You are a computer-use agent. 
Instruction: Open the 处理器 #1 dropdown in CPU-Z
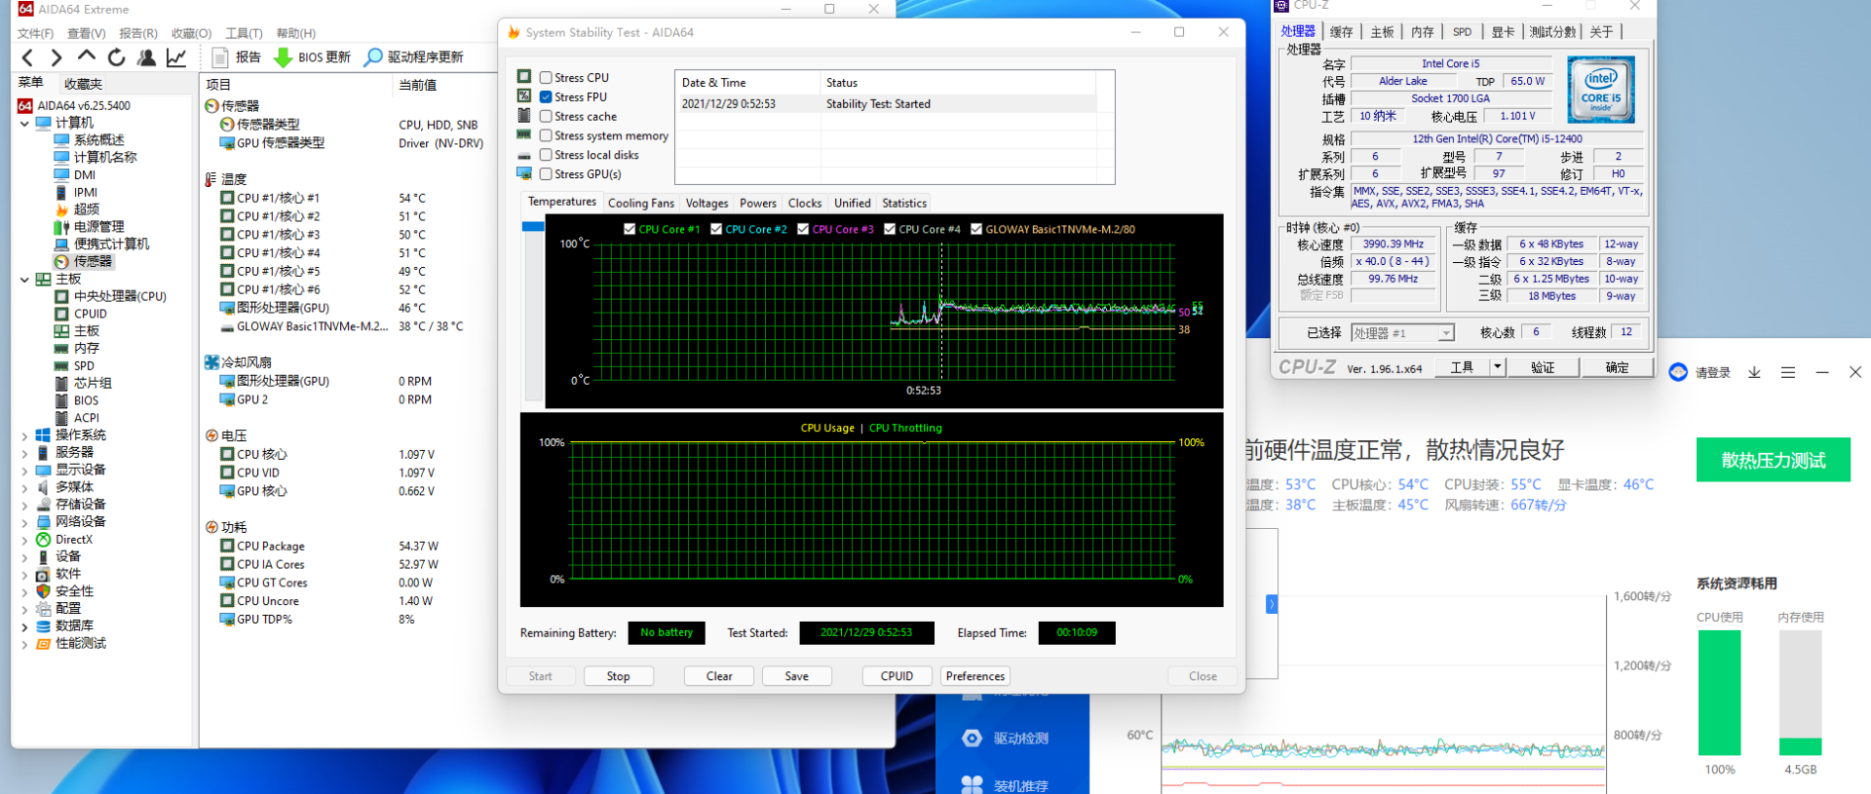point(1446,333)
